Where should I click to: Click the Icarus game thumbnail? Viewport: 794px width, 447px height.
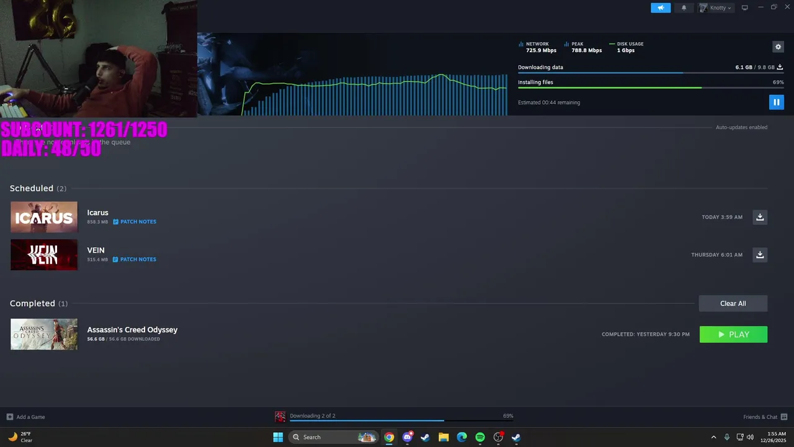pyautogui.click(x=44, y=217)
